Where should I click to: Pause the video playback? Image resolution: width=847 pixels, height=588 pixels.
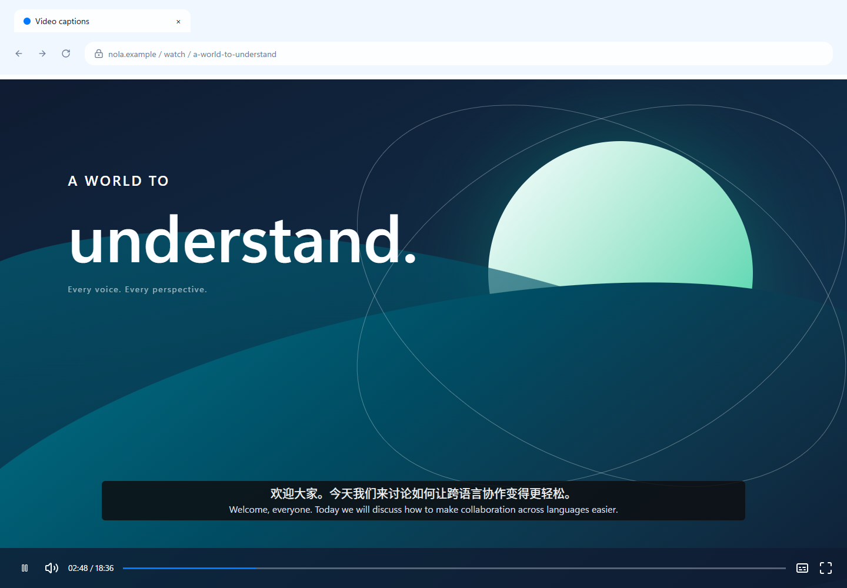pos(25,568)
